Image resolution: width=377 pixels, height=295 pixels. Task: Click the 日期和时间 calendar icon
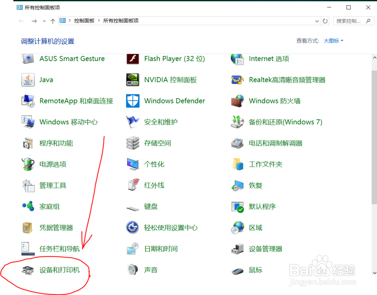click(133, 249)
